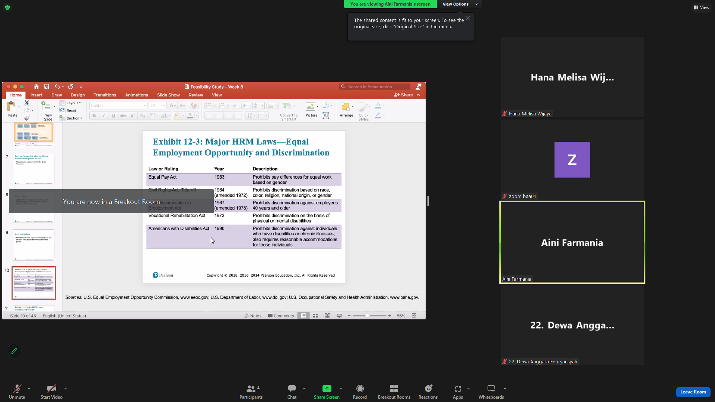This screenshot has width=715, height=402.
Task: Toggle Bold formatting in the ribbon
Action: coord(94,116)
